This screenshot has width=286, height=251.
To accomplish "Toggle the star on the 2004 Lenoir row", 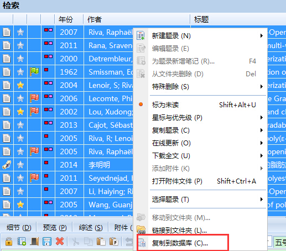I will click(x=20, y=85).
